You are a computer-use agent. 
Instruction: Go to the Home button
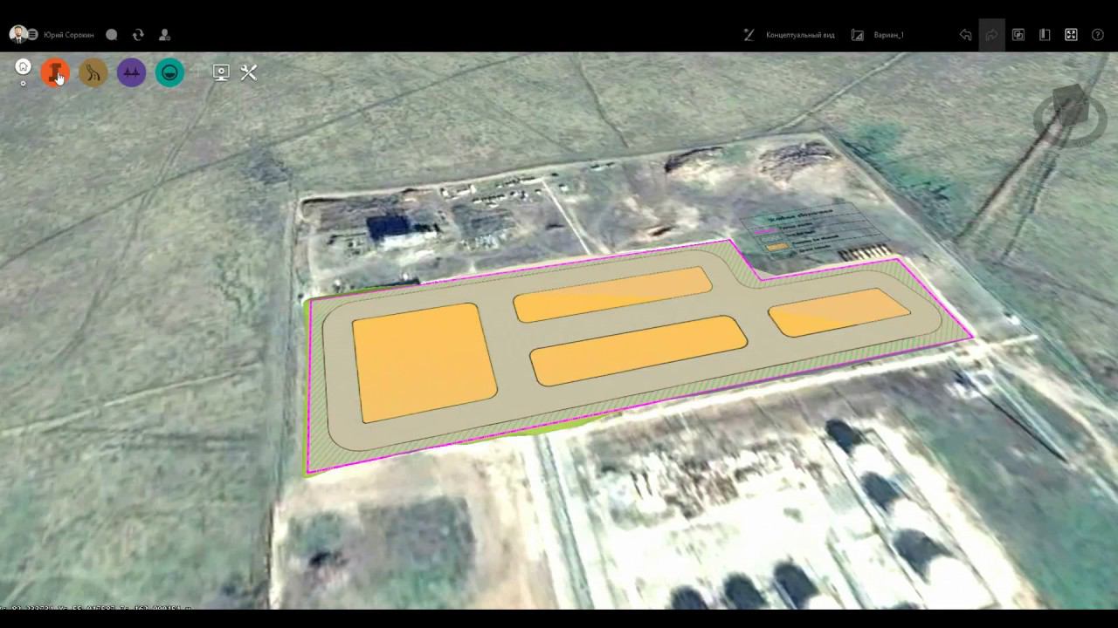(x=24, y=67)
